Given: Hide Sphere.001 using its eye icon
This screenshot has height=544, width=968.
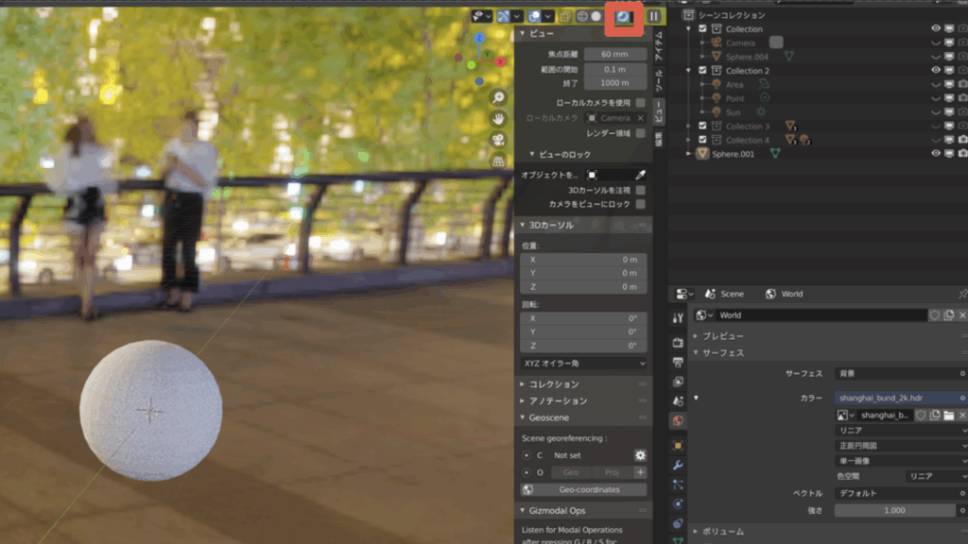Looking at the screenshot, I should click(936, 153).
